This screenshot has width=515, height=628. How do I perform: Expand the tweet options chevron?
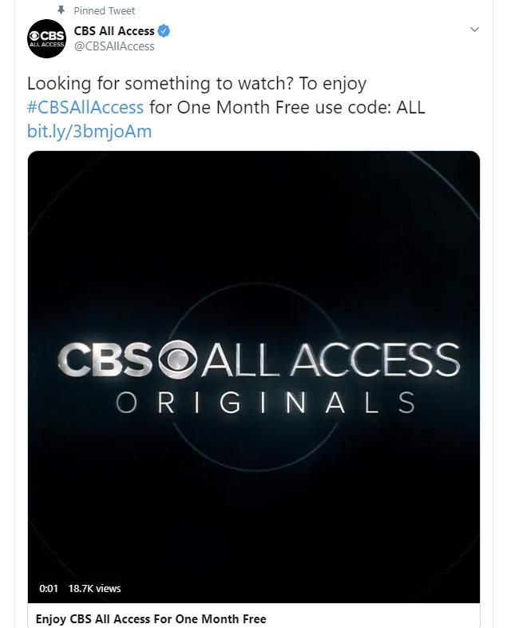click(474, 30)
